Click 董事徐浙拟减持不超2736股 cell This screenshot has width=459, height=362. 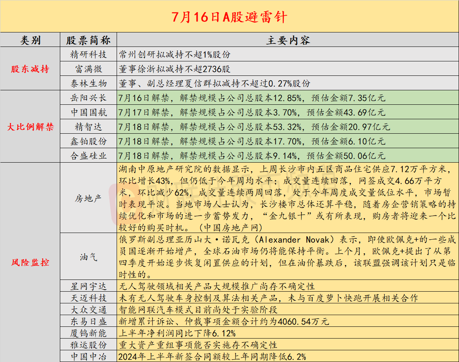288,69
